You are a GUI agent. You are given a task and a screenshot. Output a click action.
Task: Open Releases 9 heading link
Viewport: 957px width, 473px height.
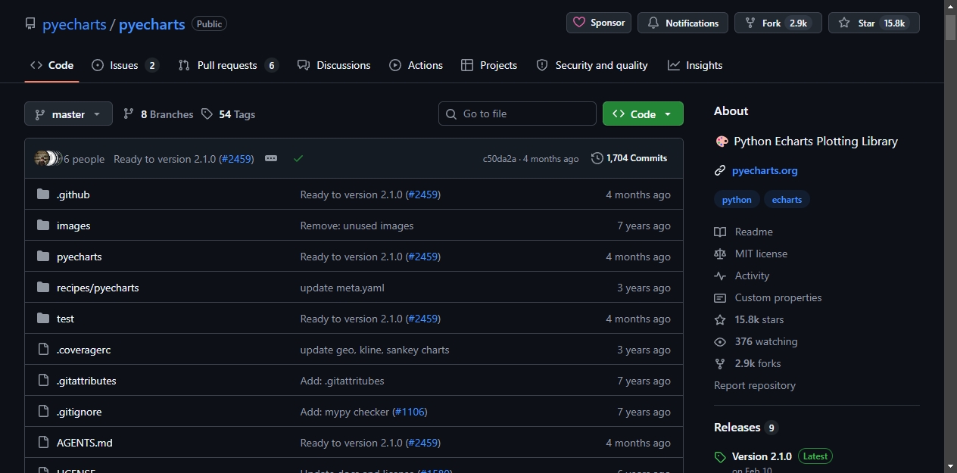pyautogui.click(x=746, y=428)
